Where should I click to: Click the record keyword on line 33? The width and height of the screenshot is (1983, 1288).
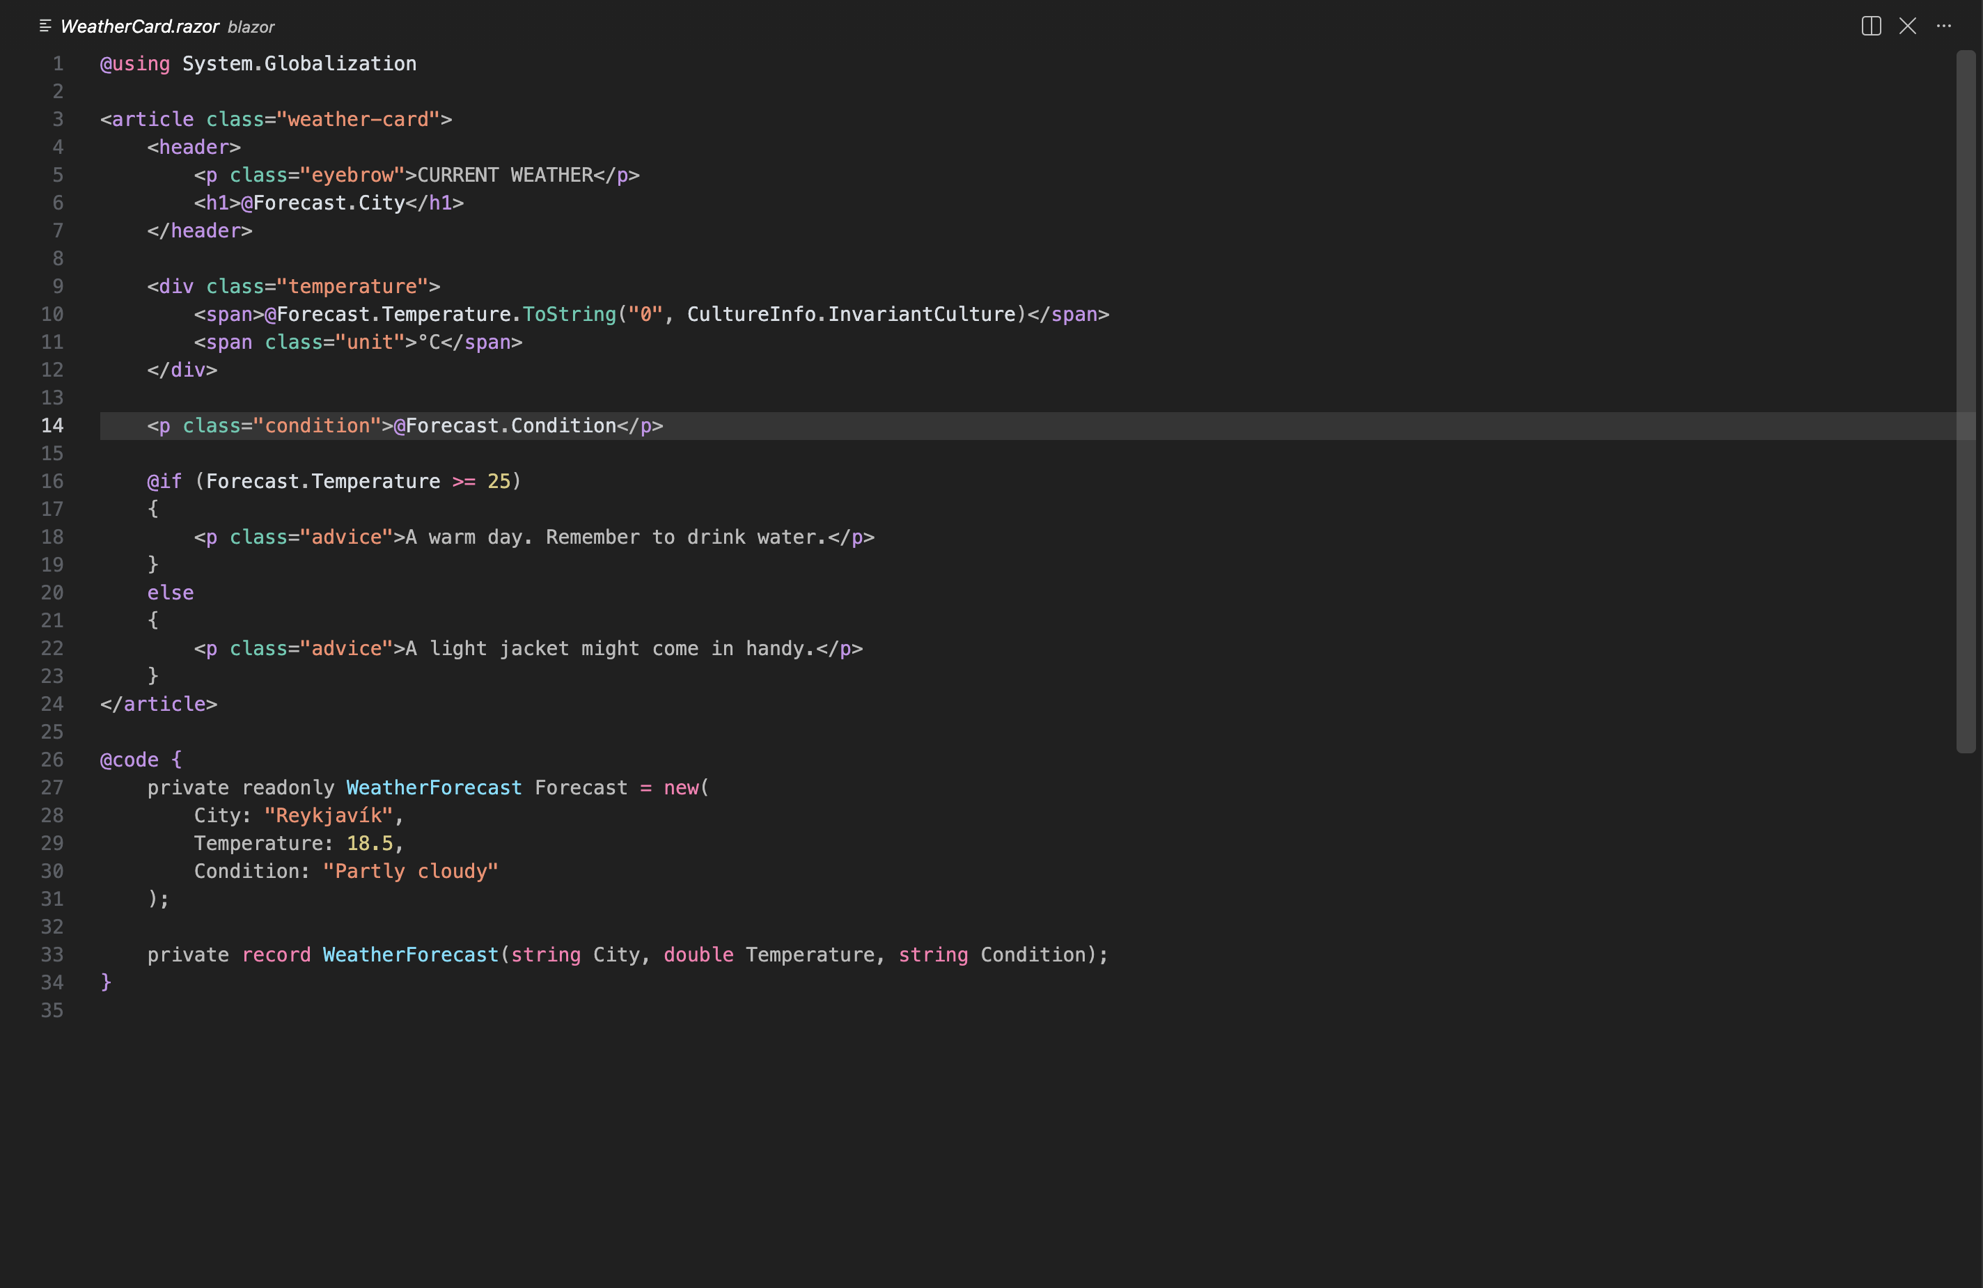click(x=276, y=955)
